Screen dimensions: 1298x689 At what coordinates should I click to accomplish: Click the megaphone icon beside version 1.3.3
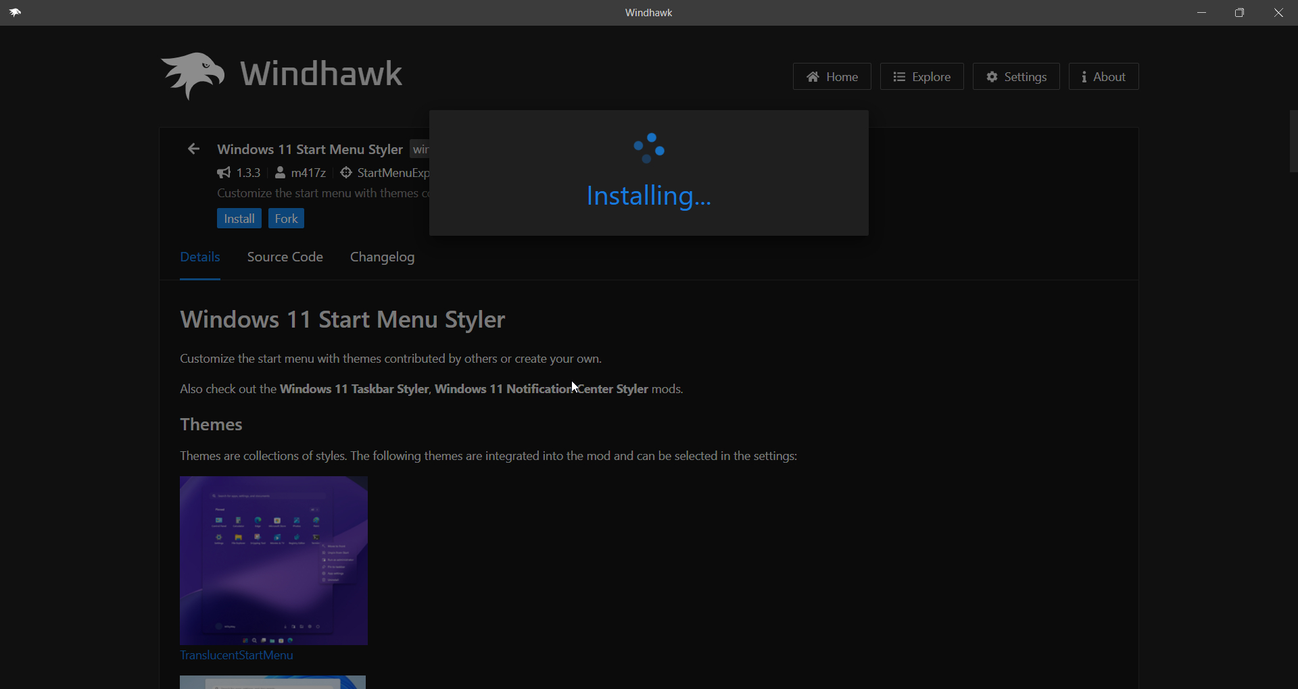point(224,173)
